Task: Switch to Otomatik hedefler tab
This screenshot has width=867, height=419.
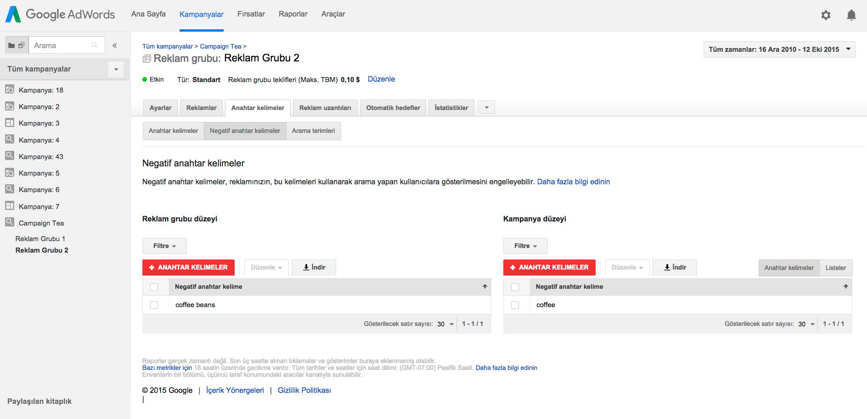Action: (393, 108)
